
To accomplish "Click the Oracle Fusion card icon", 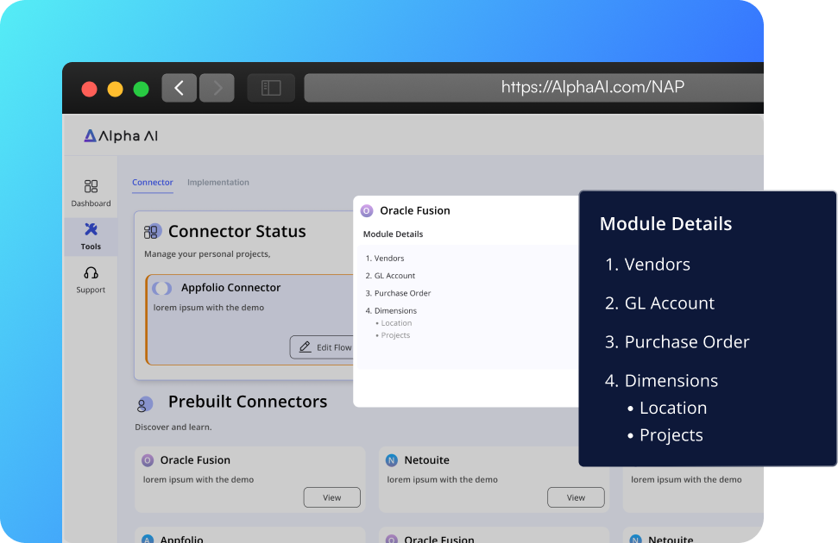I will coord(148,460).
